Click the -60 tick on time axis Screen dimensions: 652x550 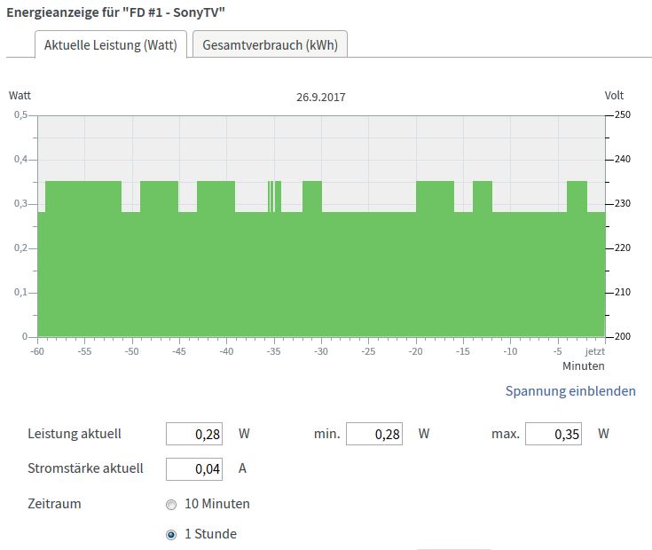pyautogui.click(x=37, y=351)
